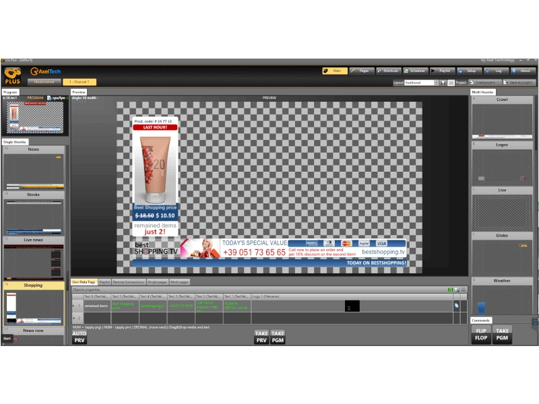Screen dimensions: 539x404
Task: Save the current layout with the floppy icon
Action: click(443, 83)
